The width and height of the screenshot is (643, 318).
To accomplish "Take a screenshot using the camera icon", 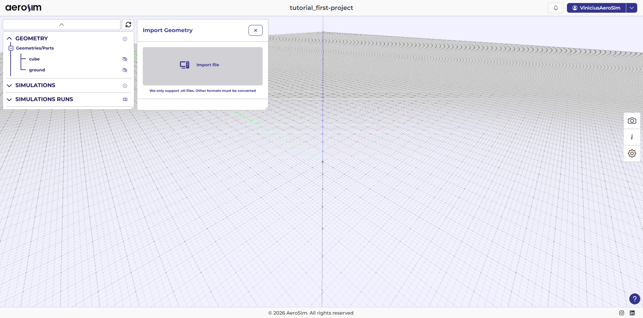I will [x=632, y=121].
